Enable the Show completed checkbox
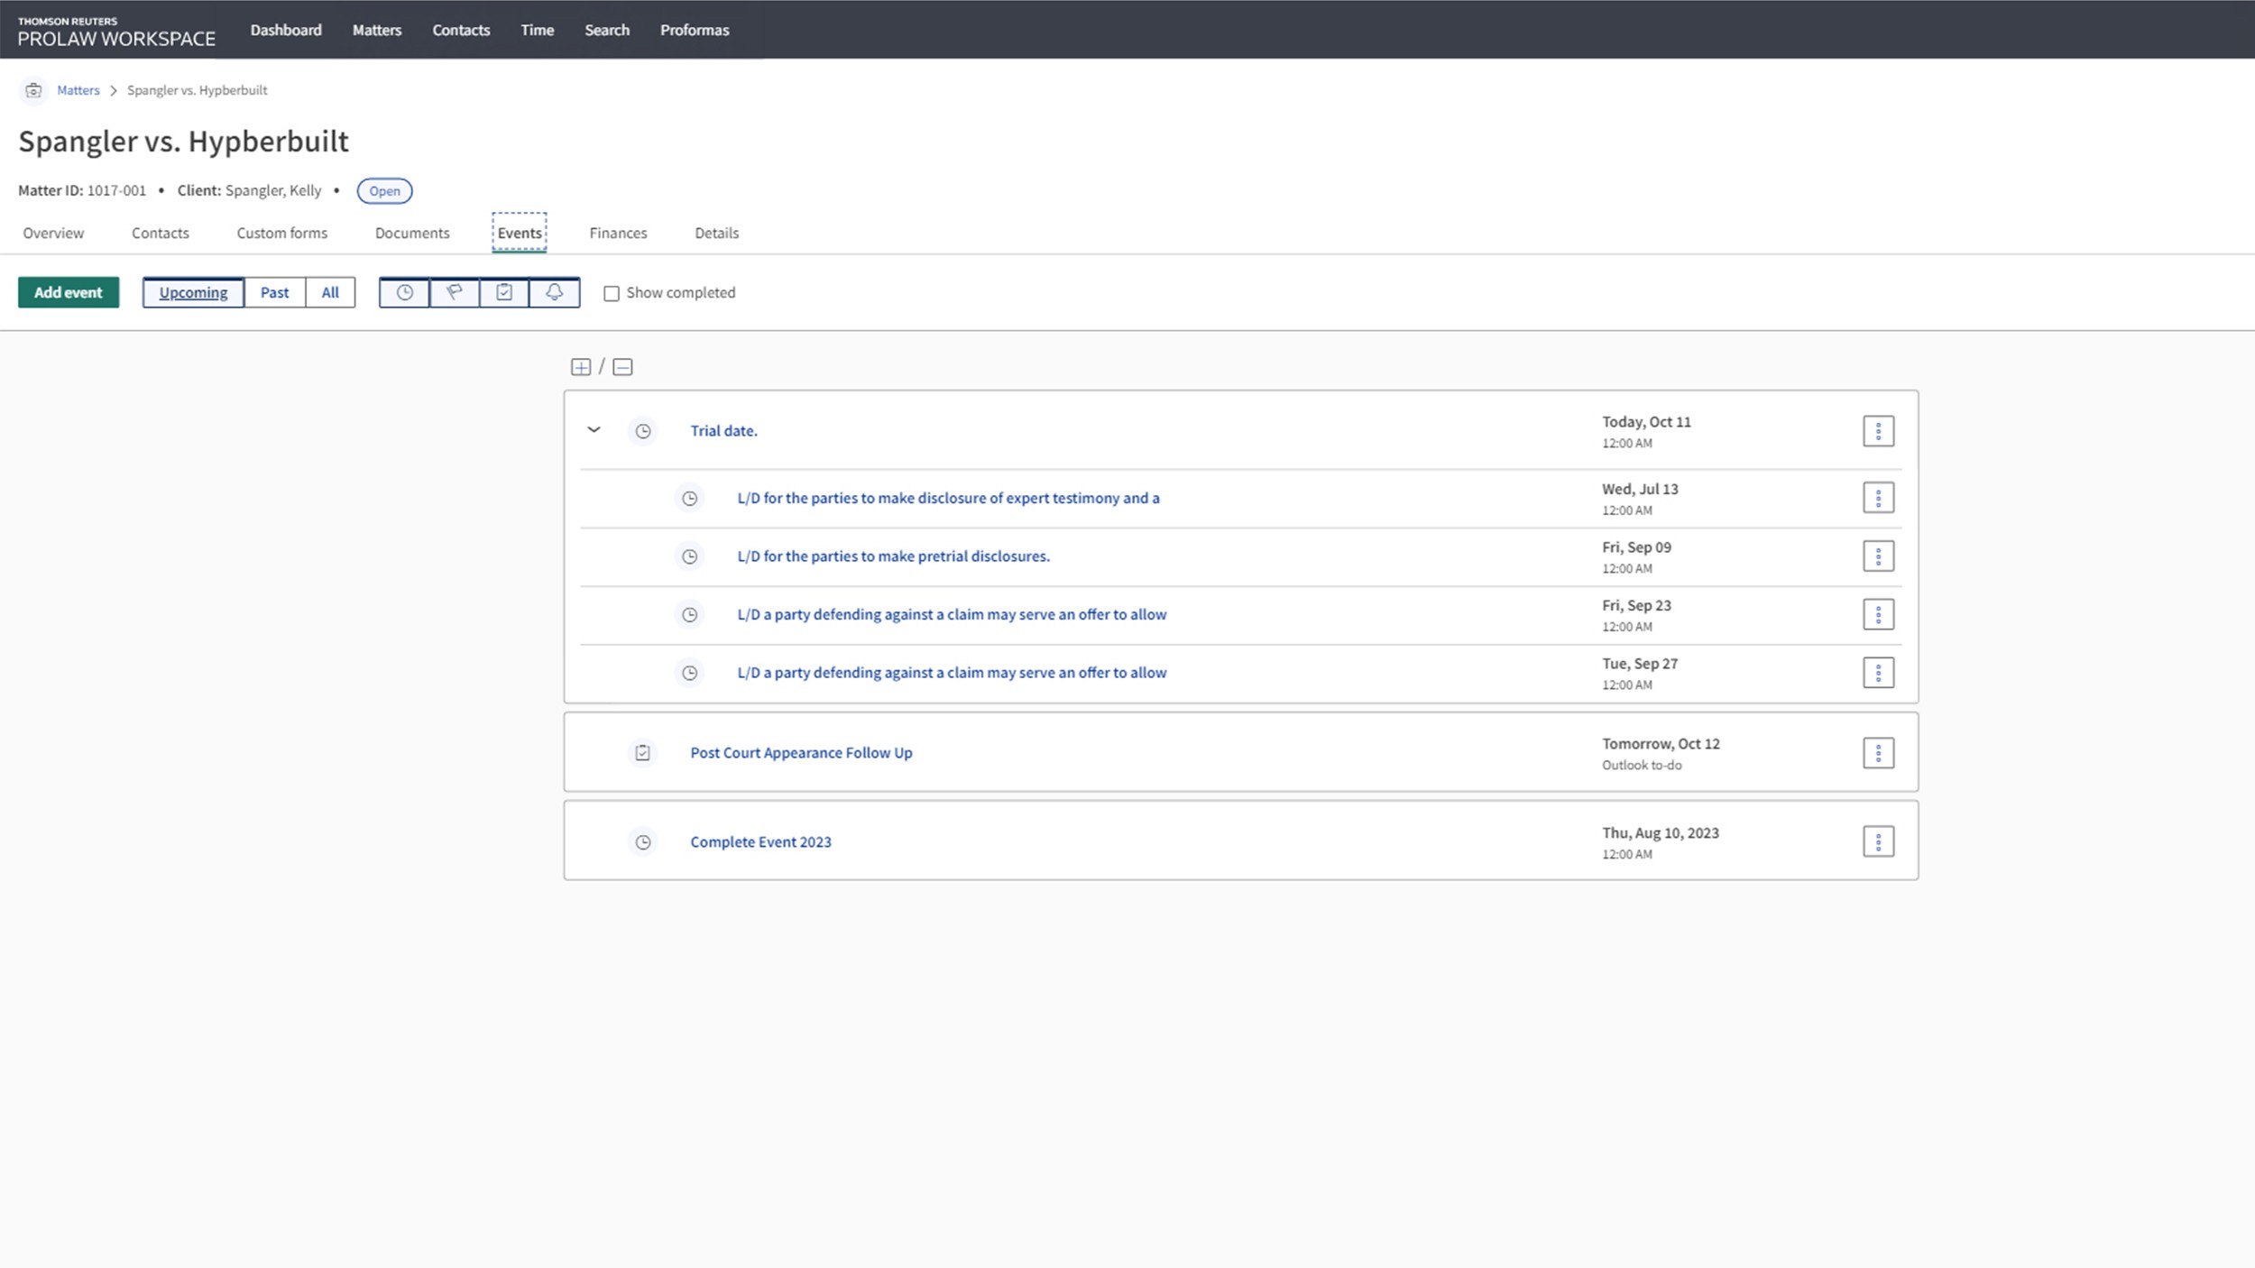Image resolution: width=2255 pixels, height=1268 pixels. click(x=612, y=293)
